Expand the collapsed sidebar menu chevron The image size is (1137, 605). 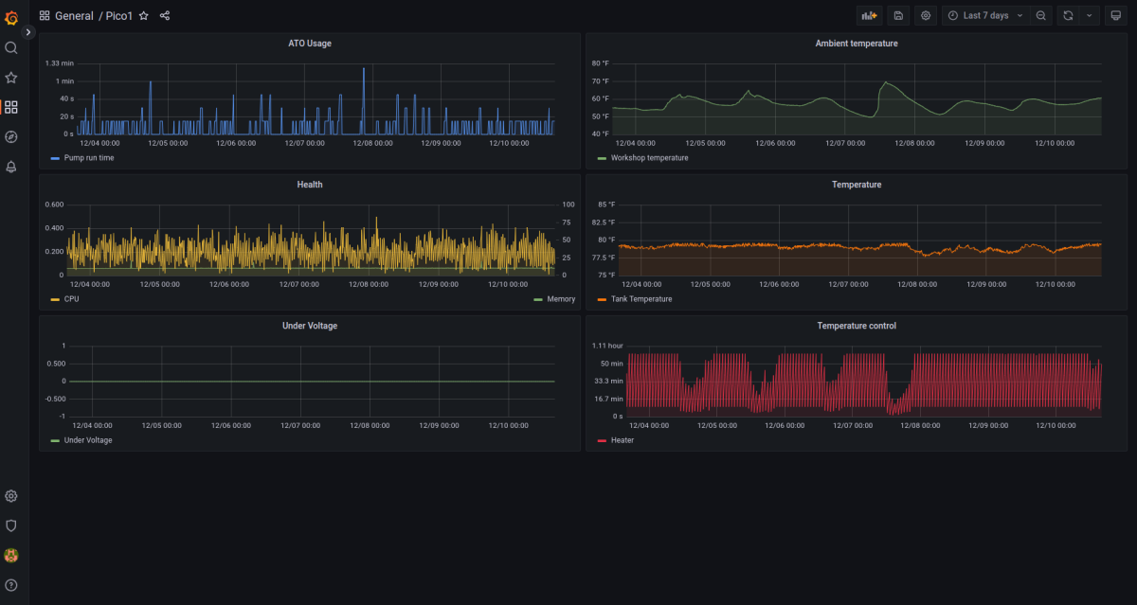(28, 32)
